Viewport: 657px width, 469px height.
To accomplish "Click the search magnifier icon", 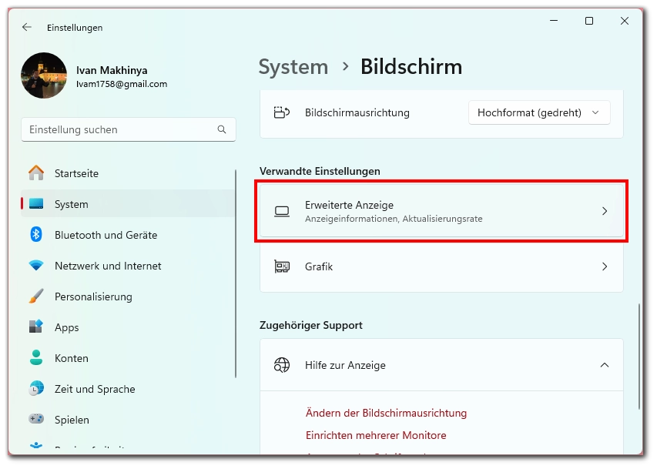I will tap(222, 129).
